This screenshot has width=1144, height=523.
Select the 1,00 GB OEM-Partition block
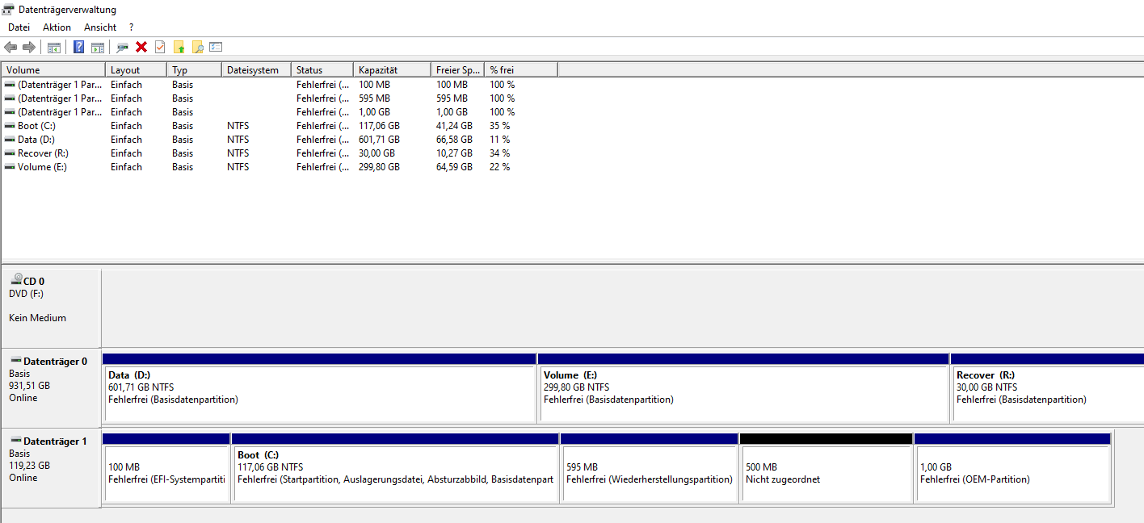click(1013, 468)
